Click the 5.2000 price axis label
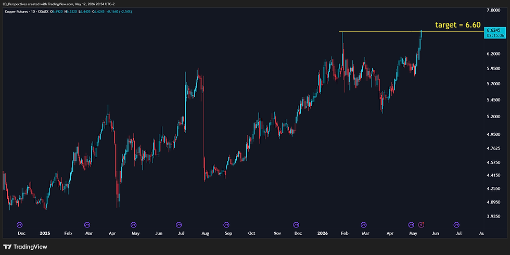 pyautogui.click(x=493, y=117)
